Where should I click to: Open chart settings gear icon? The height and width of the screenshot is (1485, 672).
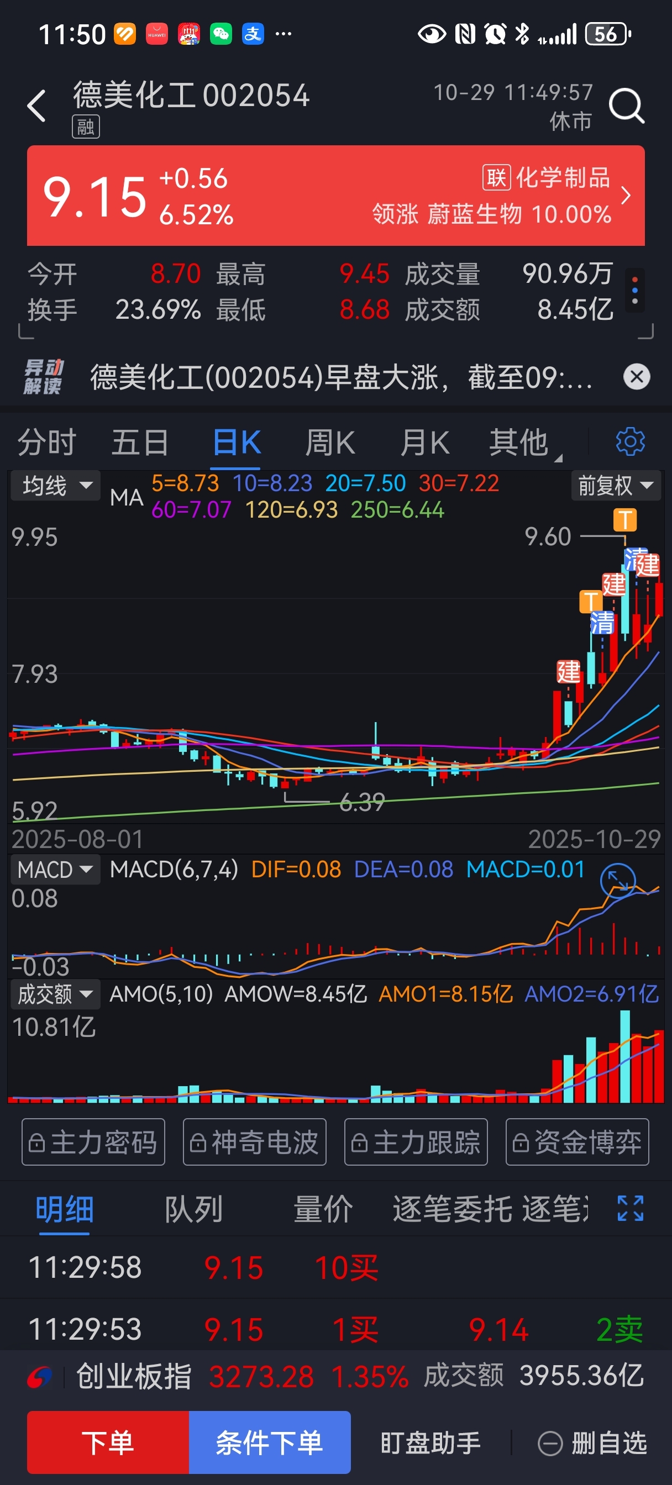click(x=631, y=442)
